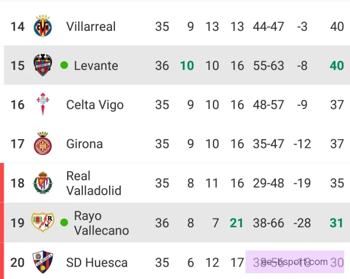Screen dimensions: 350x279
Task: Click the Levante club crest
Action: 43,65
